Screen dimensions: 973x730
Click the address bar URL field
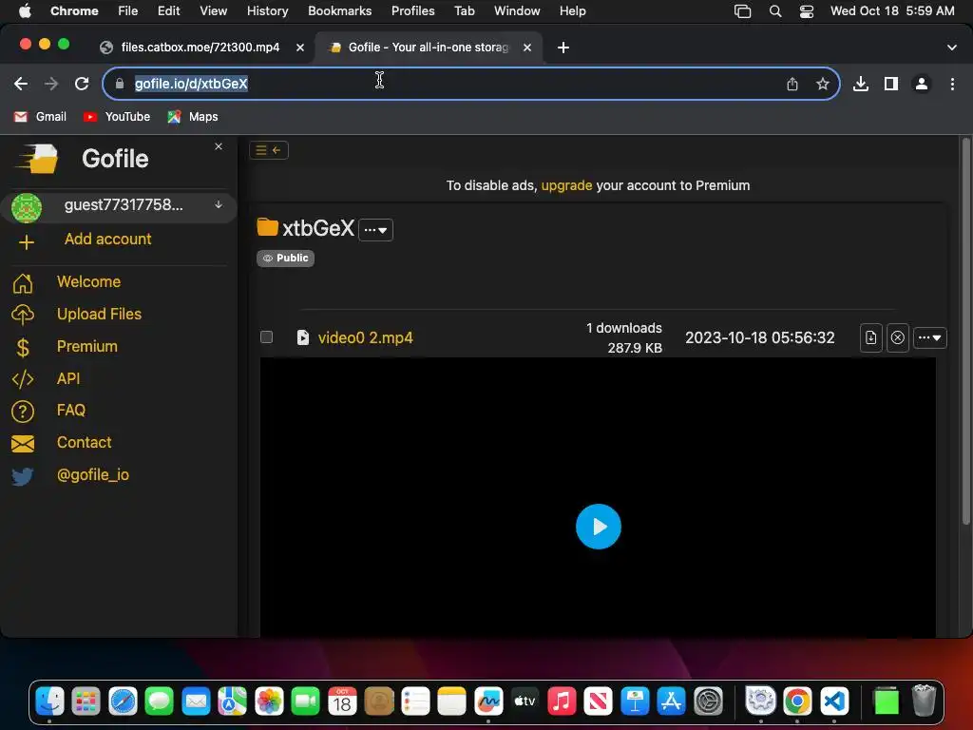[471, 84]
